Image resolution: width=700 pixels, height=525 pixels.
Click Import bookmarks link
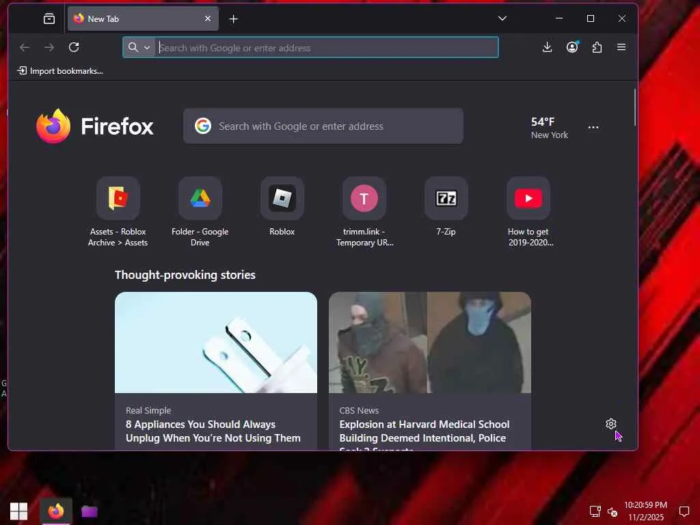coord(60,71)
